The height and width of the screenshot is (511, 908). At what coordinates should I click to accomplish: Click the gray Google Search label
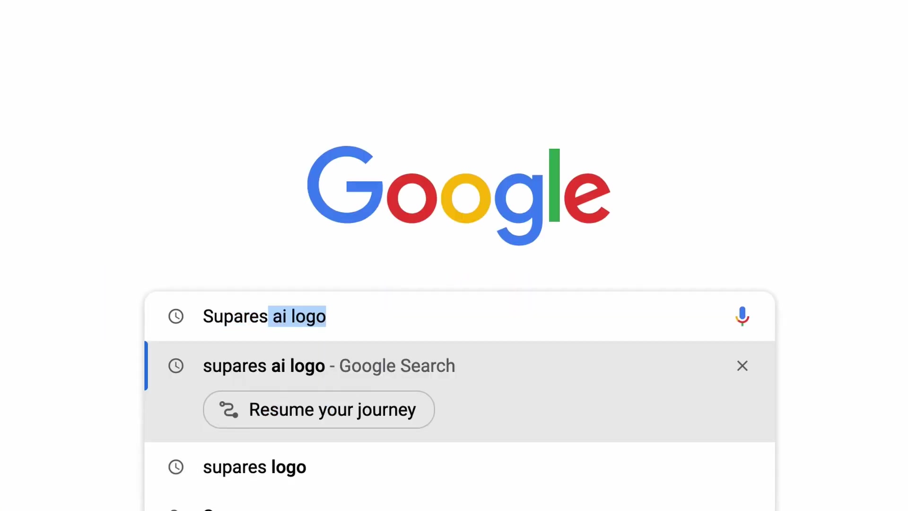tap(397, 366)
